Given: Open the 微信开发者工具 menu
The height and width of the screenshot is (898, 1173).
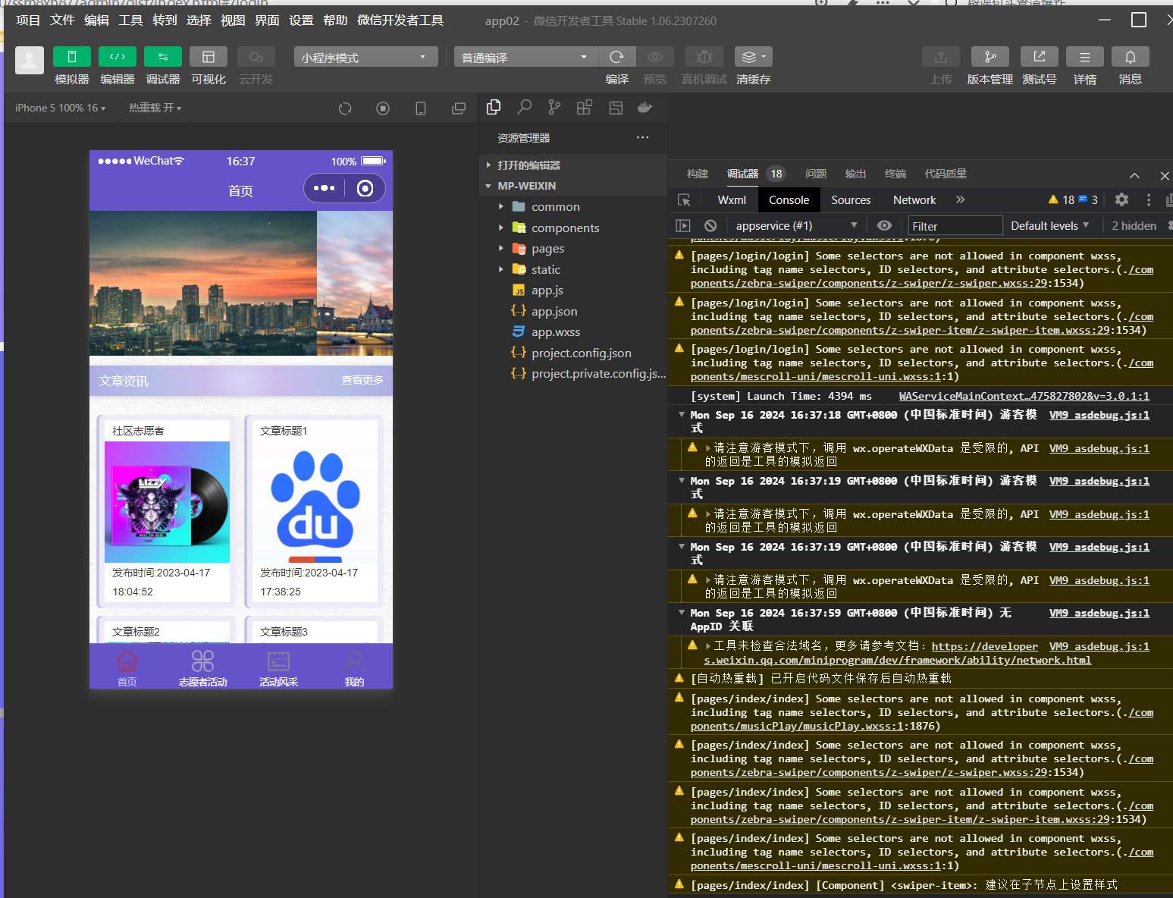Looking at the screenshot, I should click(x=400, y=20).
